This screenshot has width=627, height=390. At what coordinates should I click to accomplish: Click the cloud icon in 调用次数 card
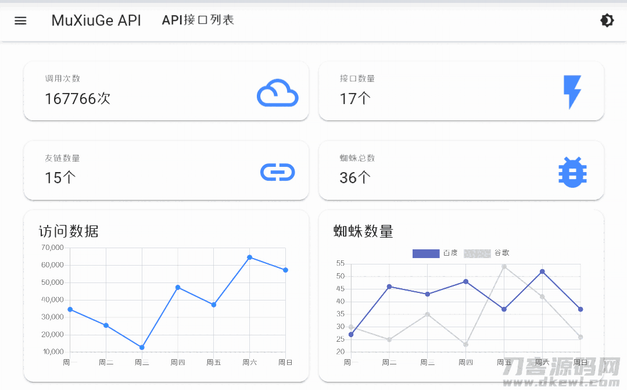(278, 93)
